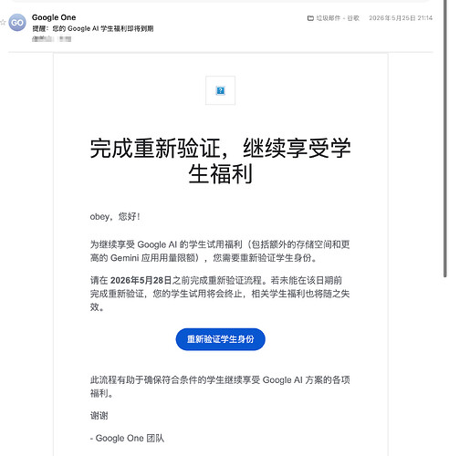
Task: Click the sentence 完成重新验证，您的学生试用将会终止
Action: point(167,294)
